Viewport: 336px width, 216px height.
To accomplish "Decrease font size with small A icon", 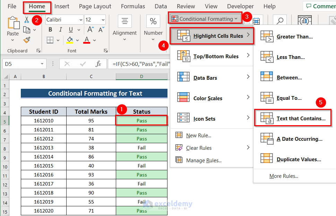I will pos(101,29).
